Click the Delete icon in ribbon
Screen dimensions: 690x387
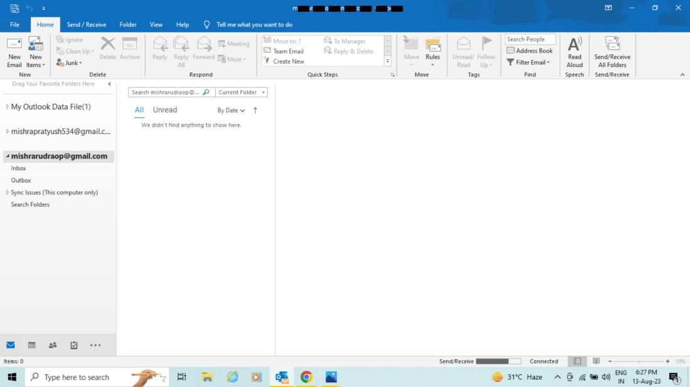(107, 48)
